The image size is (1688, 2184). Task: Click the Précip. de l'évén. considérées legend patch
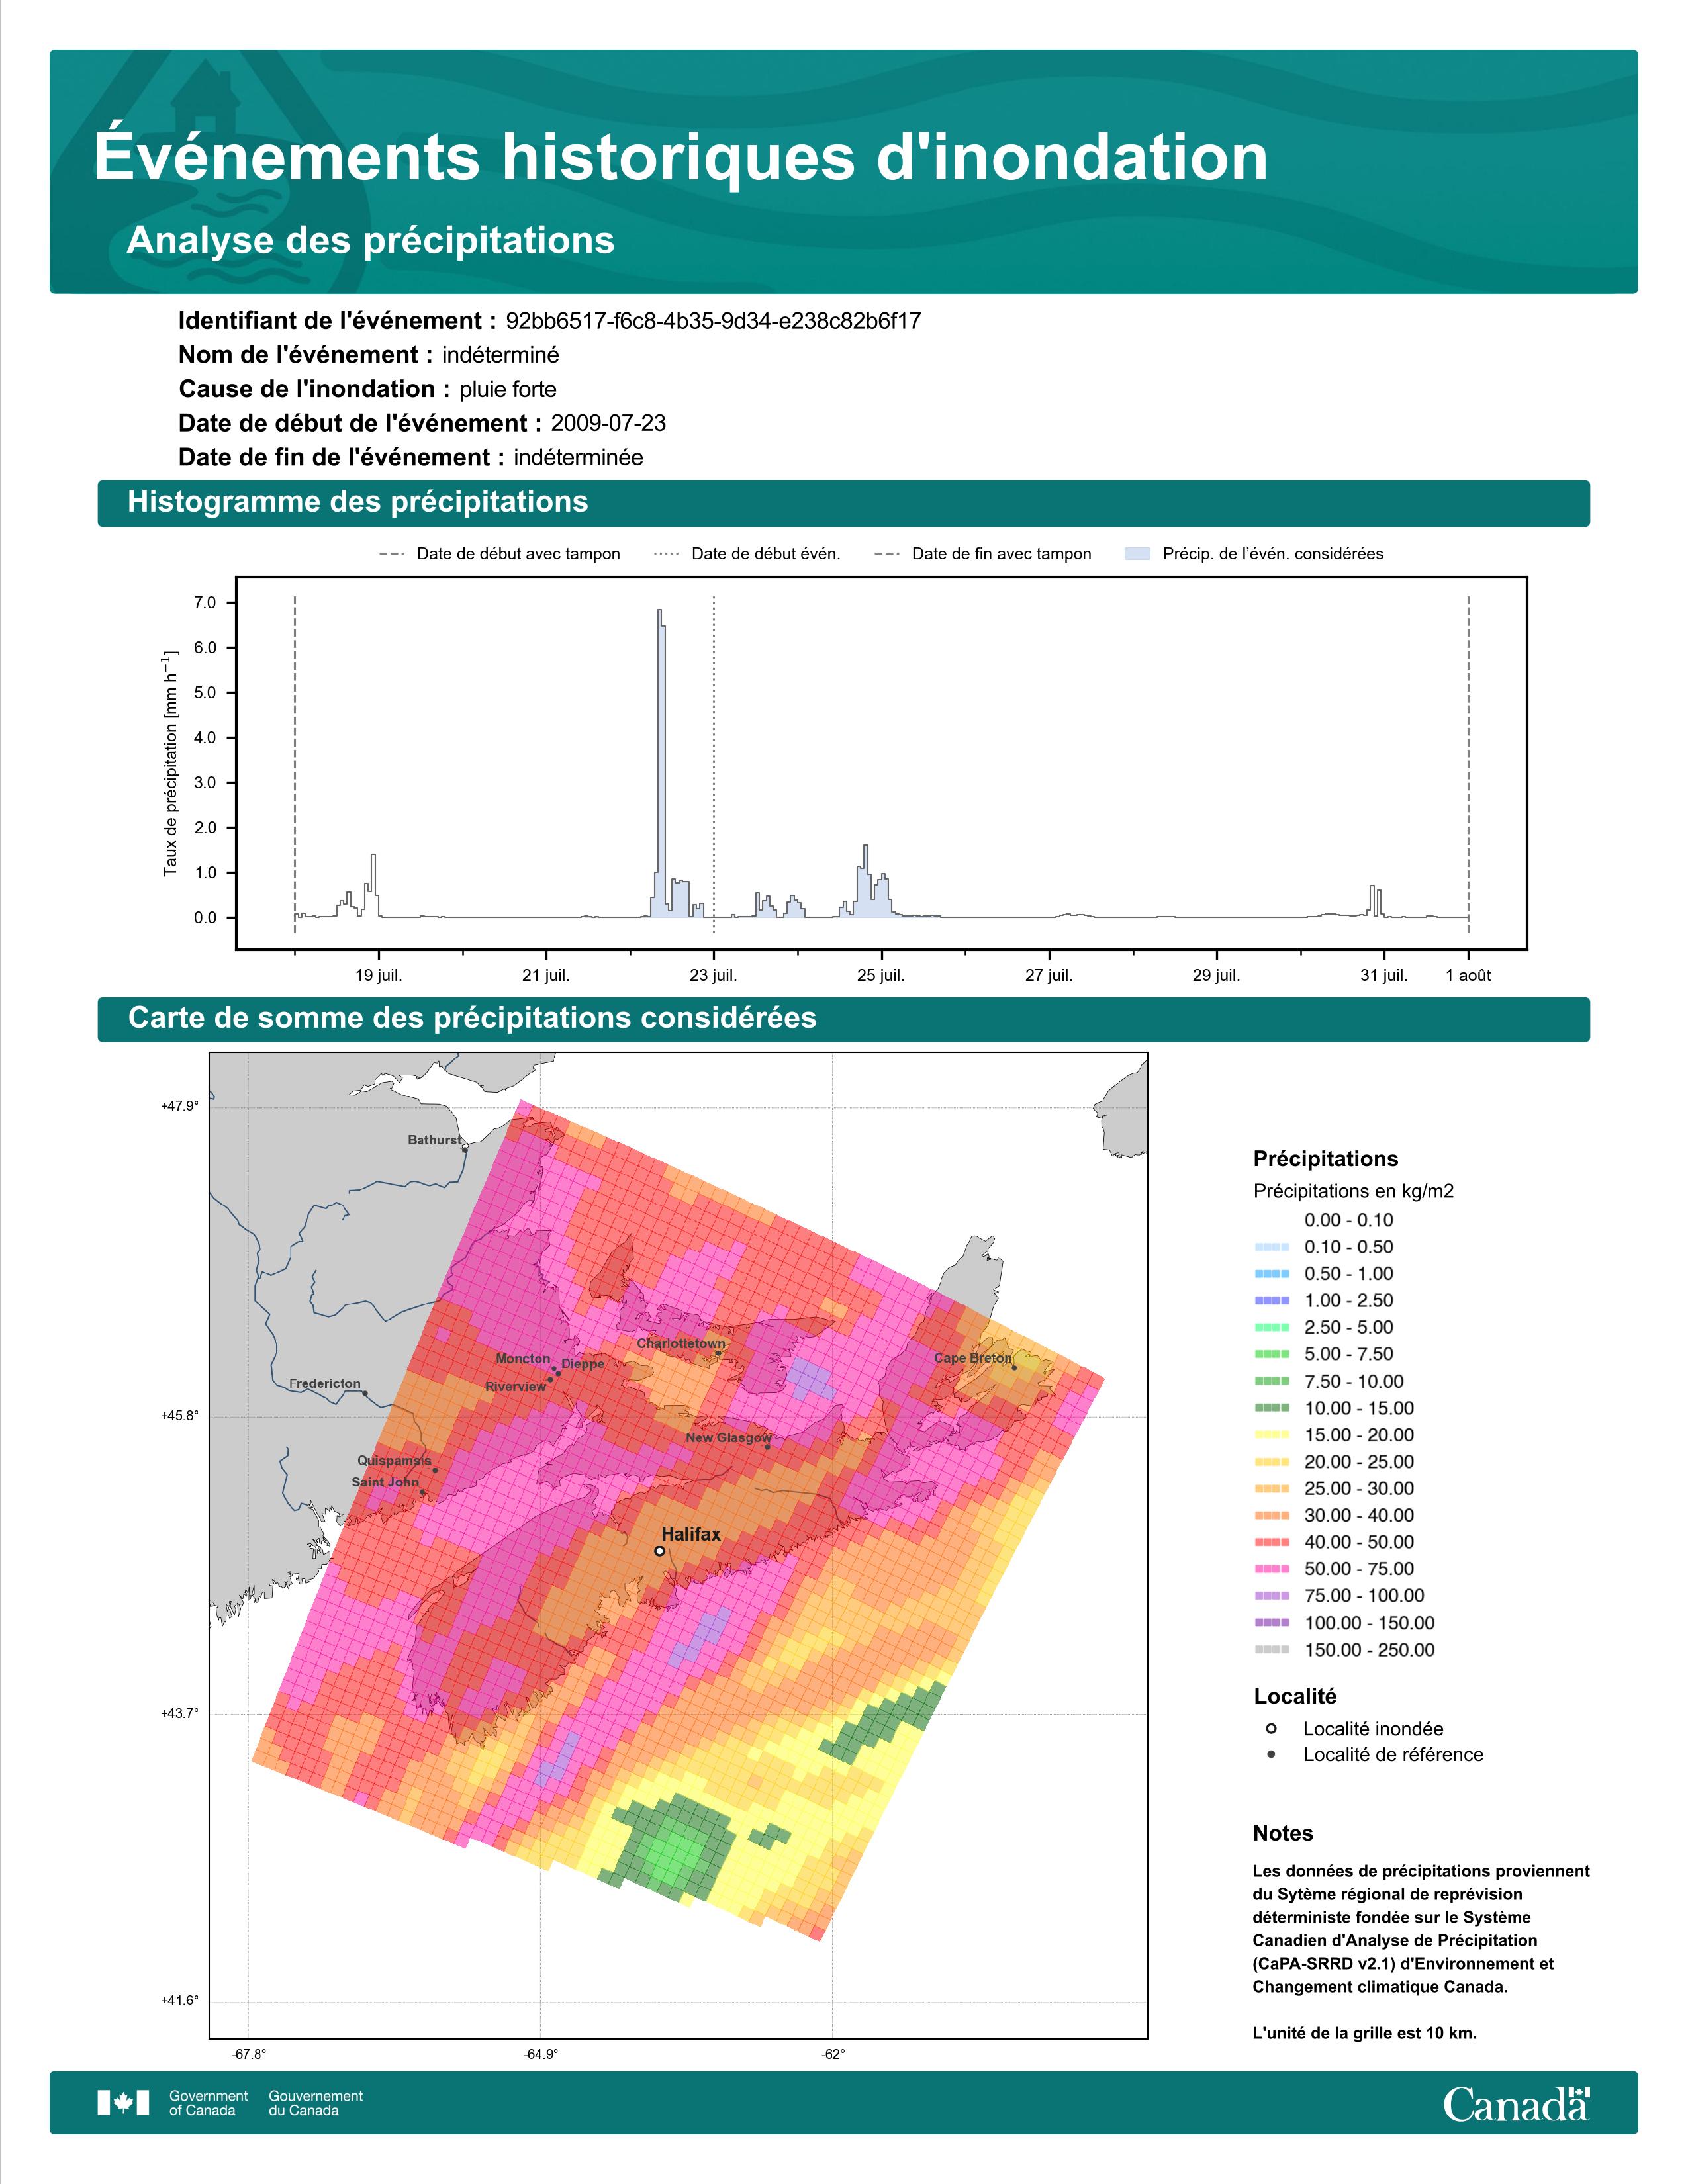(1138, 554)
